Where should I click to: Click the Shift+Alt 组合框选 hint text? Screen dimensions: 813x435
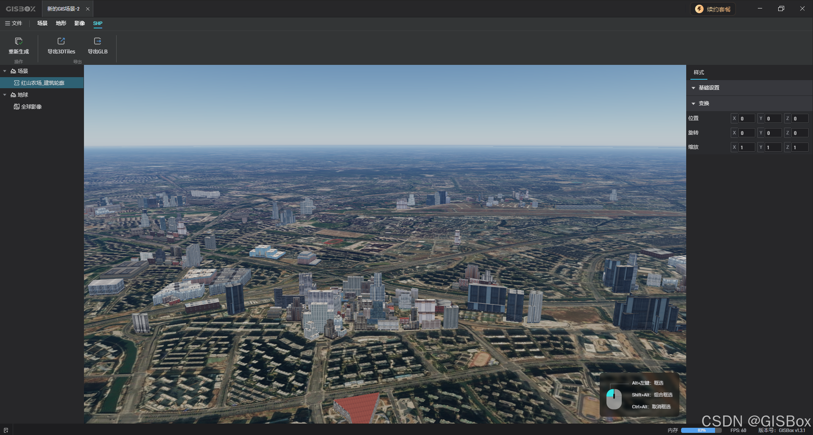[x=652, y=395]
